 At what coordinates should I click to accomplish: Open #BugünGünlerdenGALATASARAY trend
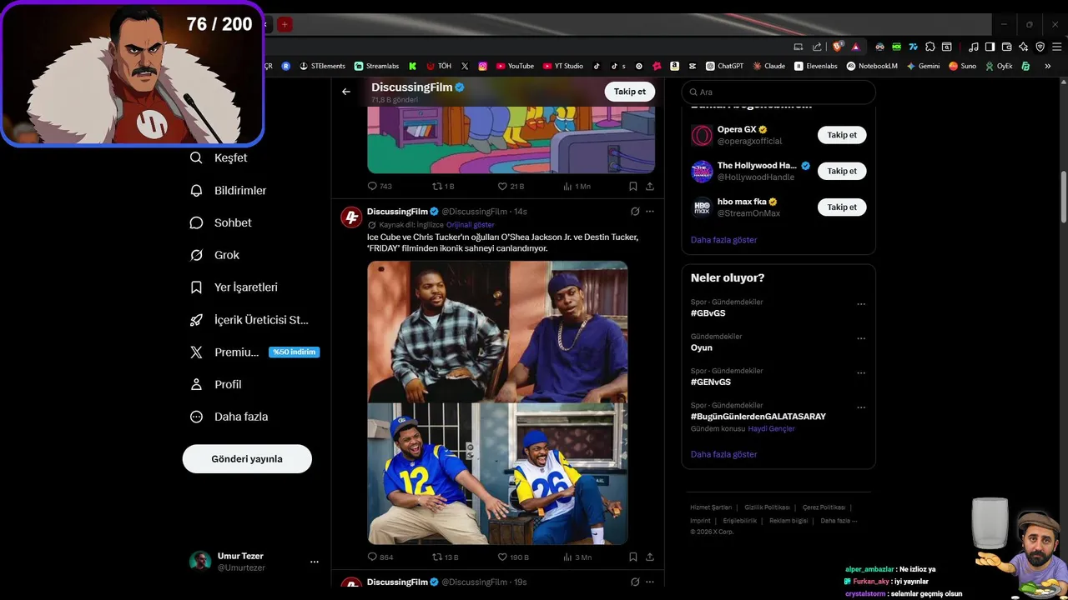[x=758, y=417]
